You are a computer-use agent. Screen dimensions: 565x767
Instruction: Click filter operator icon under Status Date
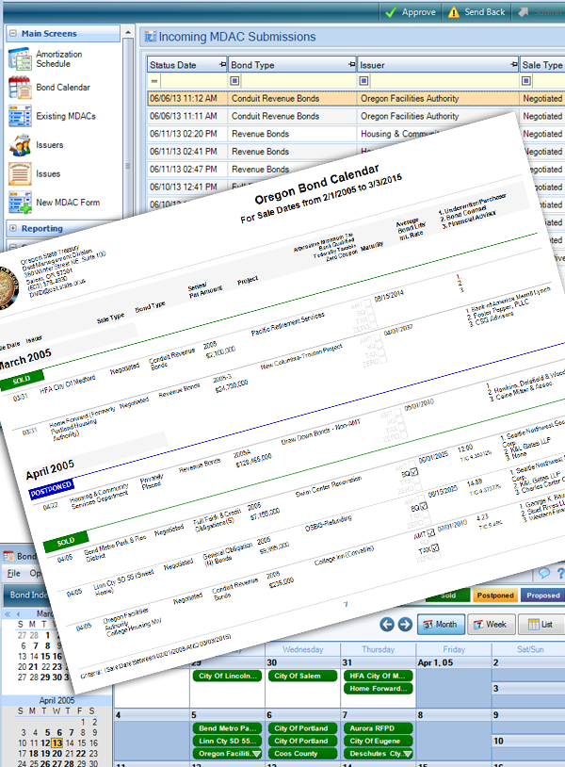point(154,81)
